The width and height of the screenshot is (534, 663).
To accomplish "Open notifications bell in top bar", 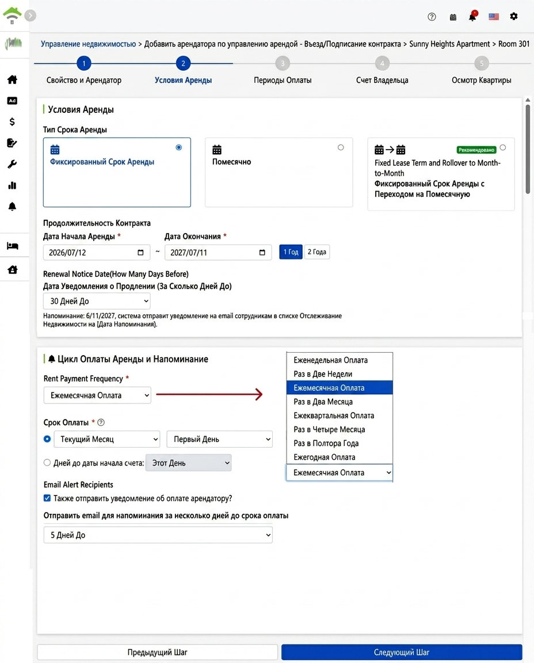I will [472, 17].
